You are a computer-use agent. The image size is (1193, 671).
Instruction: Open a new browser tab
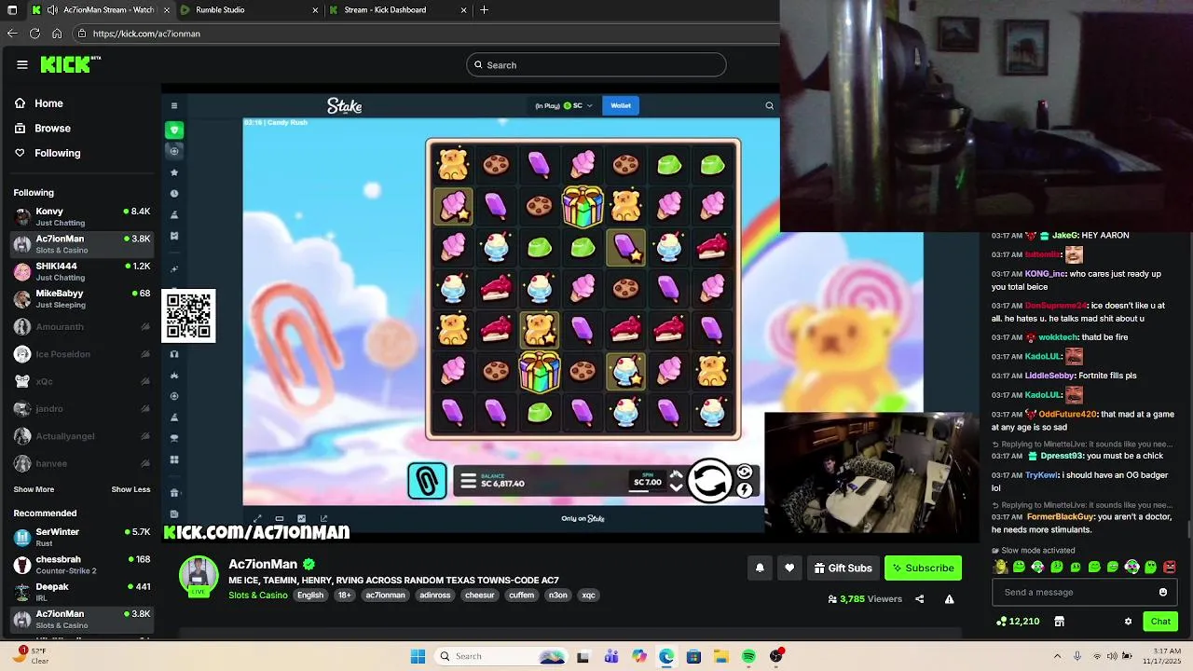click(x=484, y=9)
